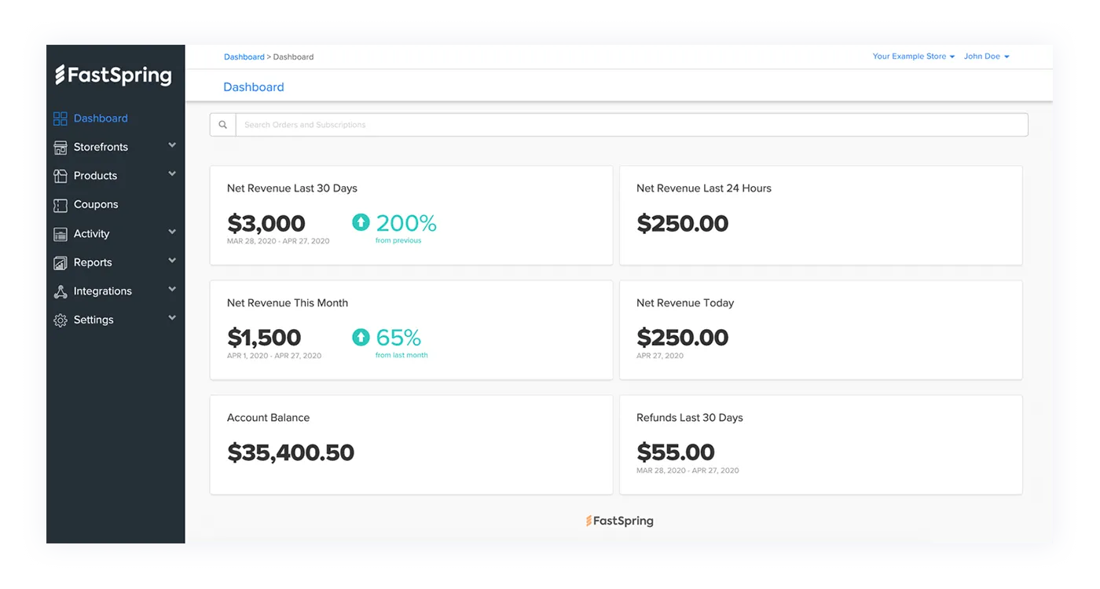Screen dimensions: 1100x589
Task: Click the search magnifying glass icon
Action: pos(222,124)
